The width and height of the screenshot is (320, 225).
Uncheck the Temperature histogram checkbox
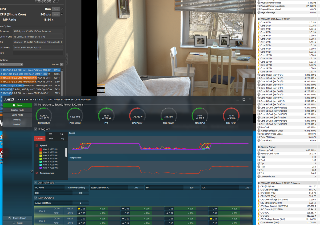click(37, 173)
